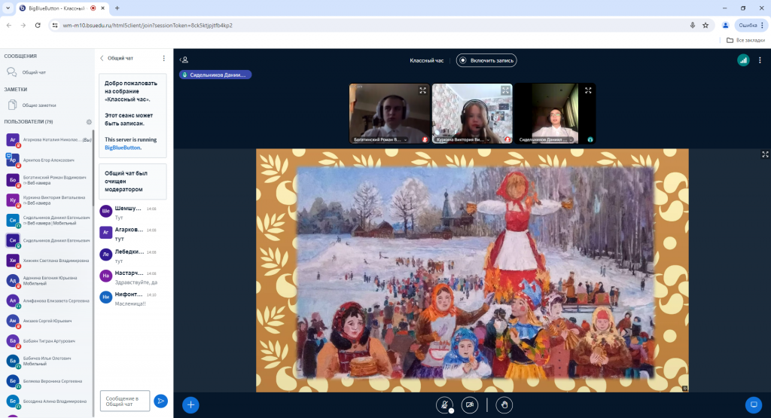This screenshot has height=418, width=771.
Task: Click the user list scrollbar
Action: pyautogui.click(x=93, y=167)
